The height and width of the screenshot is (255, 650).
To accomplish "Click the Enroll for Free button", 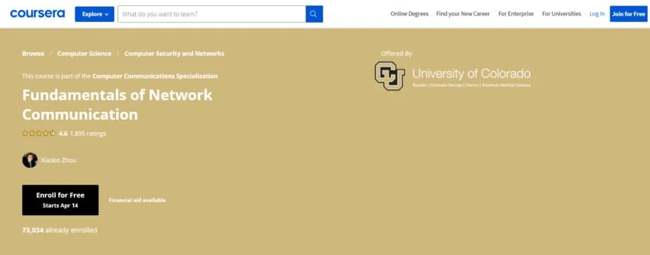I will click(x=60, y=200).
